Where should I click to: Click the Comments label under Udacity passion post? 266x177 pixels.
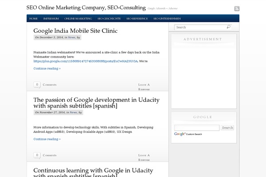[50, 155]
